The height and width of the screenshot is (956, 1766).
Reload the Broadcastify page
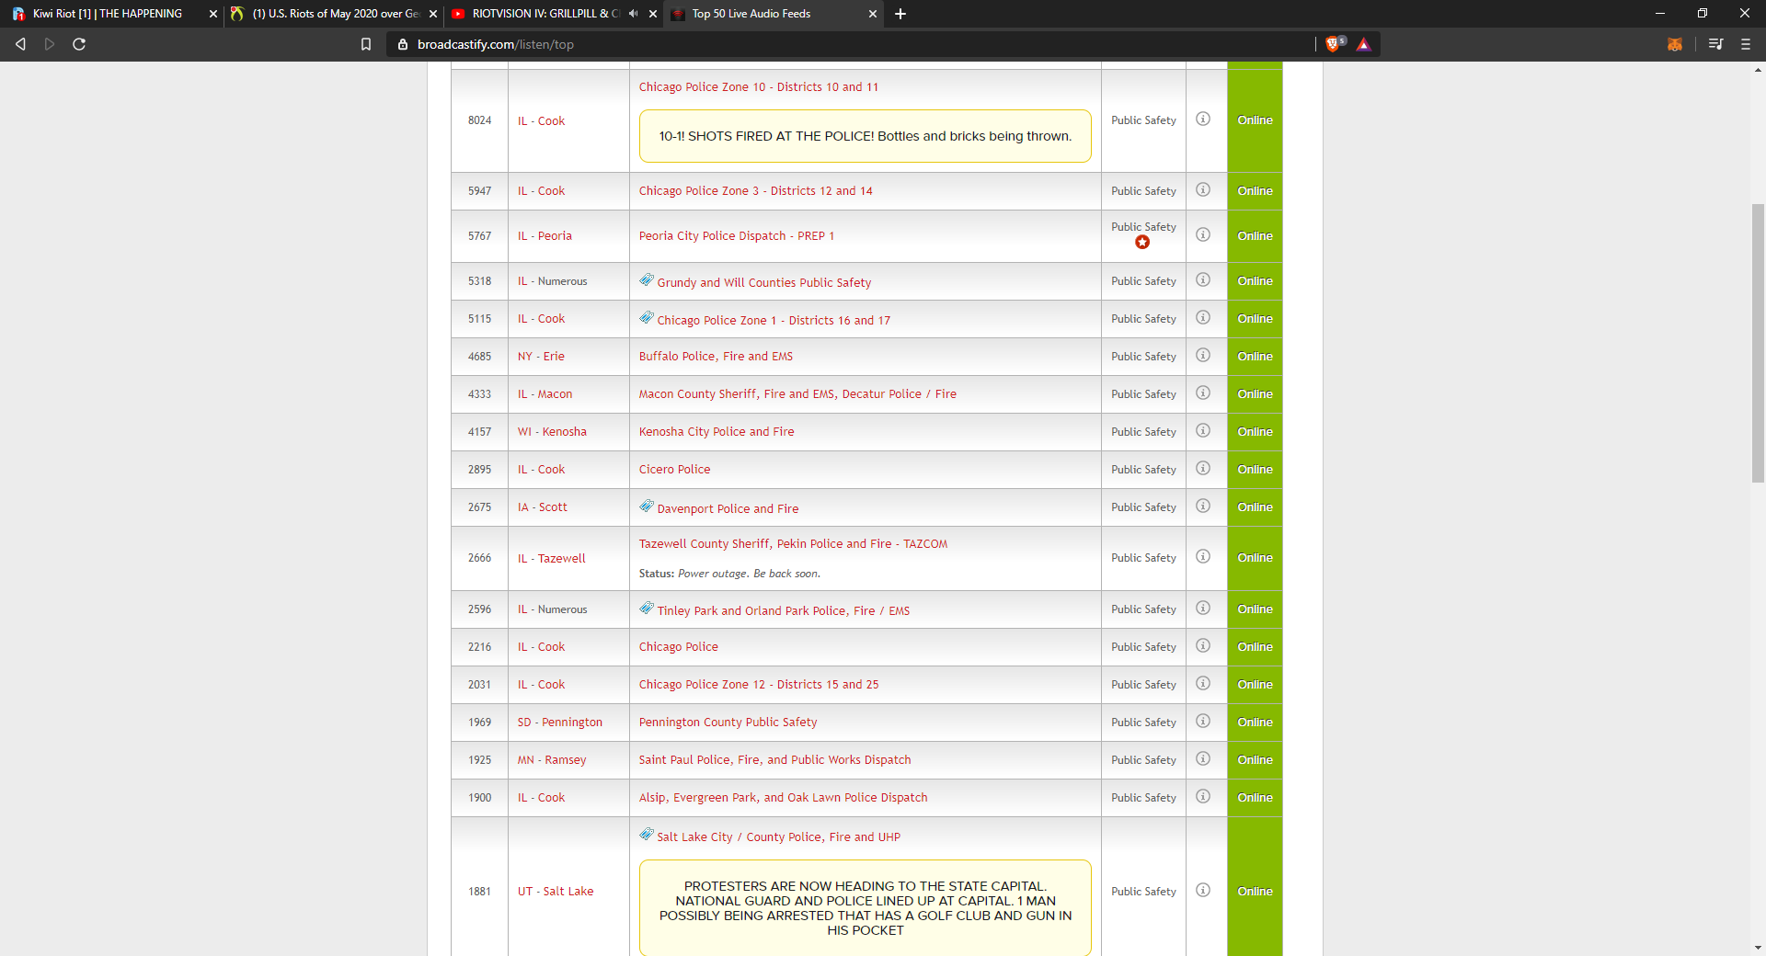pyautogui.click(x=79, y=44)
